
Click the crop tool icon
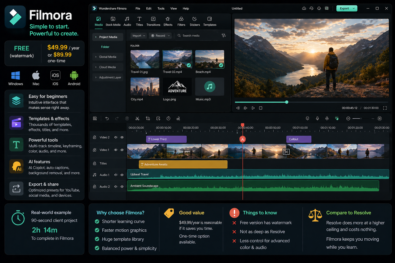(148, 118)
